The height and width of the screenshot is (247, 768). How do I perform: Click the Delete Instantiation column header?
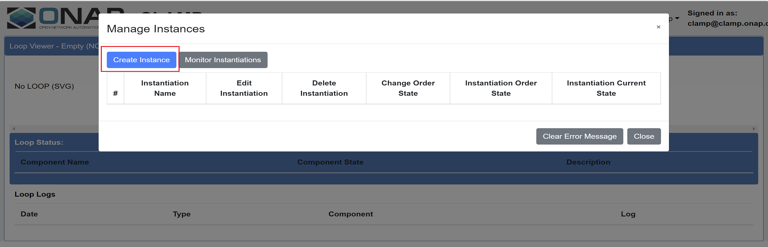click(x=324, y=88)
